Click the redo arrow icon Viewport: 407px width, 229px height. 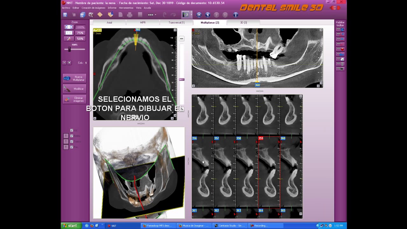point(173,15)
